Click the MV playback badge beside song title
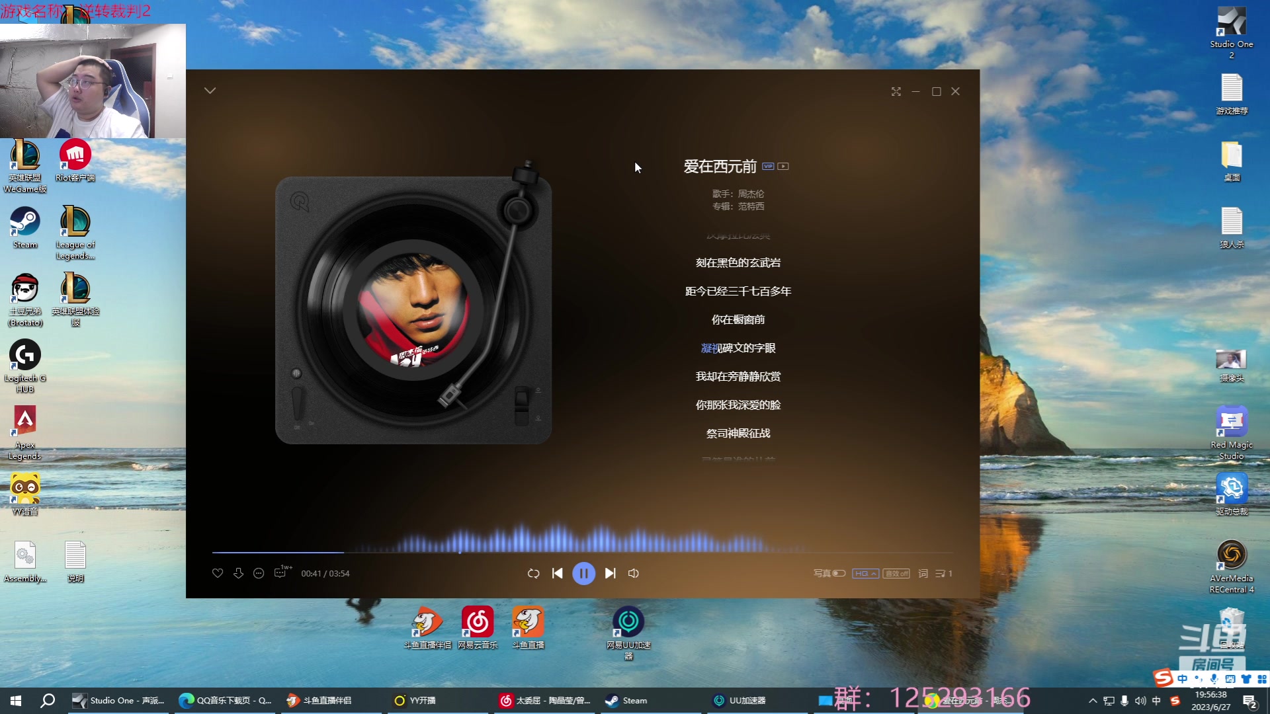Screen dimensions: 1270x714 point(783,166)
